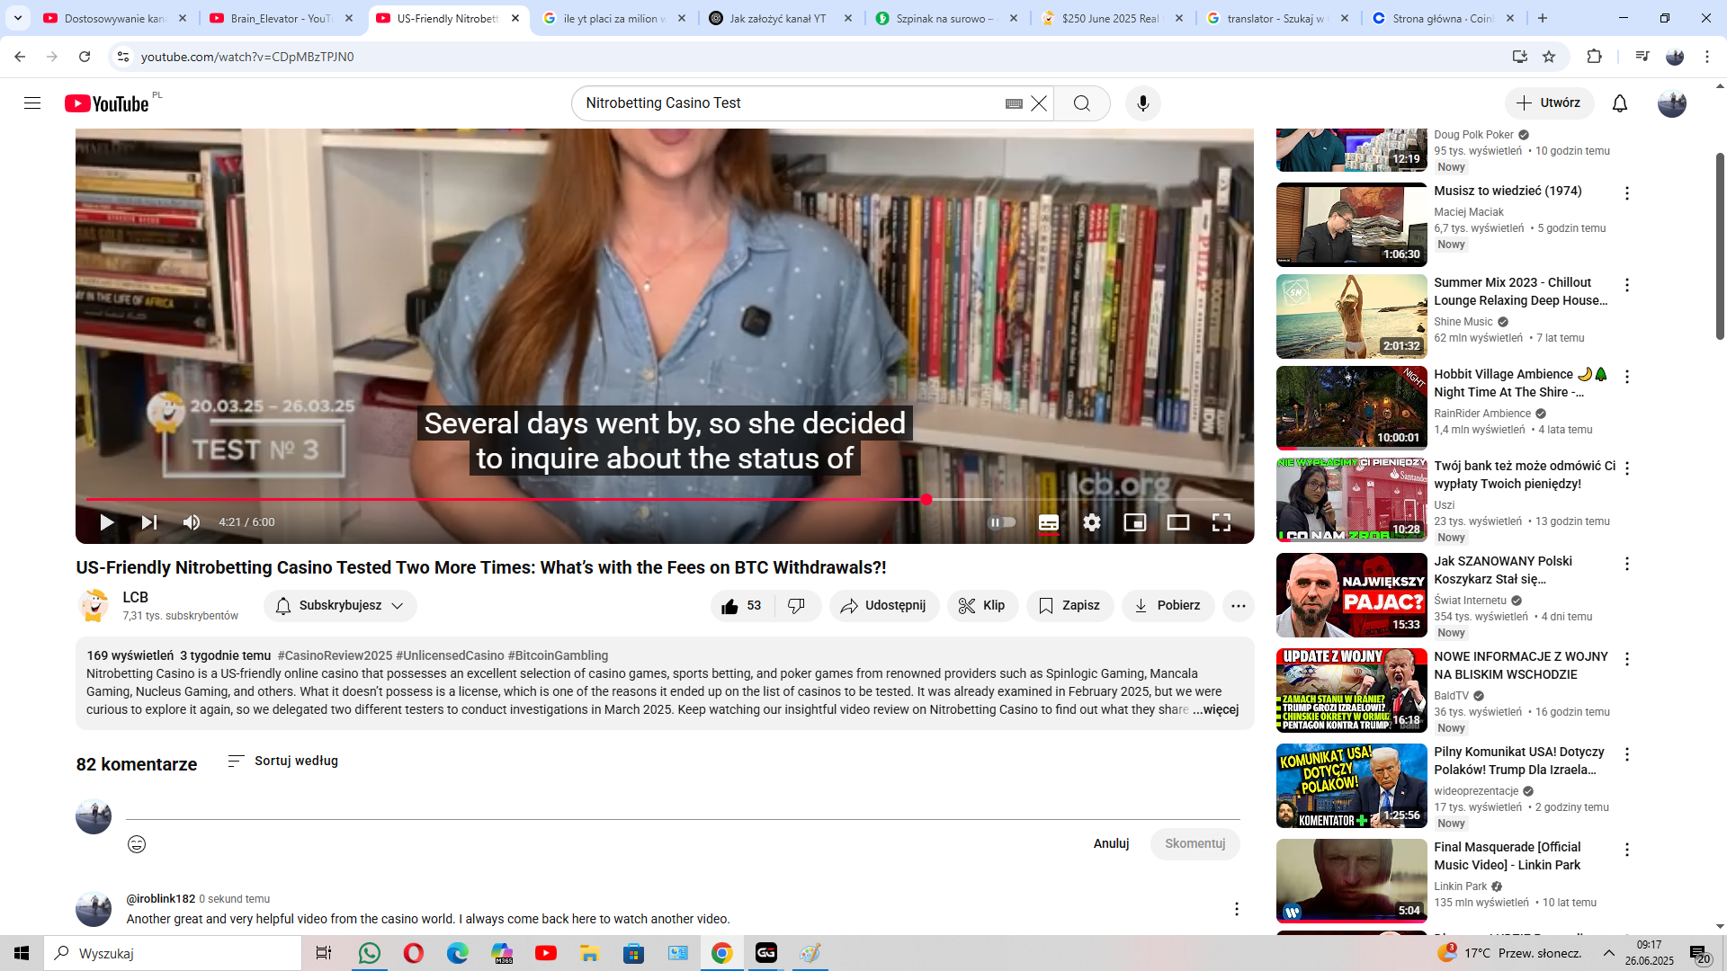Switch to miniplayer mode

point(1135,522)
